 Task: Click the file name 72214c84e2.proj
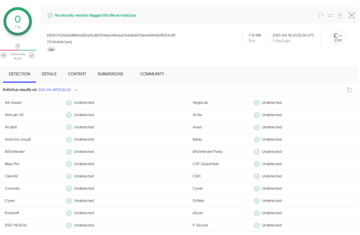click(x=59, y=42)
